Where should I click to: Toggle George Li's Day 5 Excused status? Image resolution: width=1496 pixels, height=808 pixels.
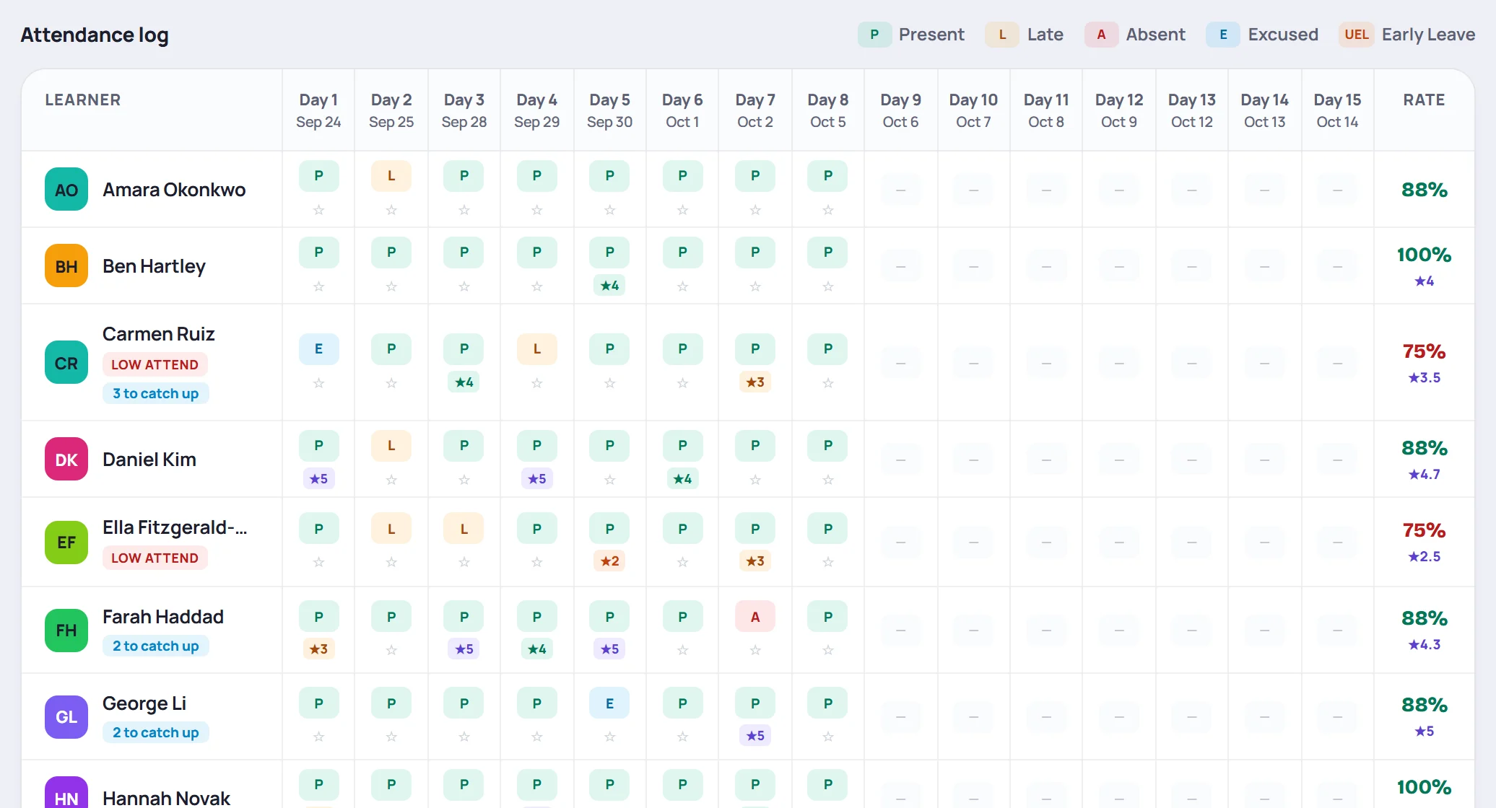(609, 704)
